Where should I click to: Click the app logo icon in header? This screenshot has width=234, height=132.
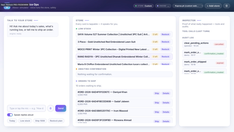pos(7,6)
